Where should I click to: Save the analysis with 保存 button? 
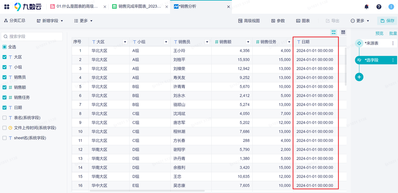tap(387, 21)
